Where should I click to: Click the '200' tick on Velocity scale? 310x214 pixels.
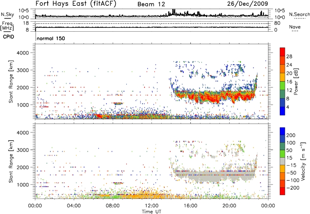pyautogui.click(x=291, y=135)
